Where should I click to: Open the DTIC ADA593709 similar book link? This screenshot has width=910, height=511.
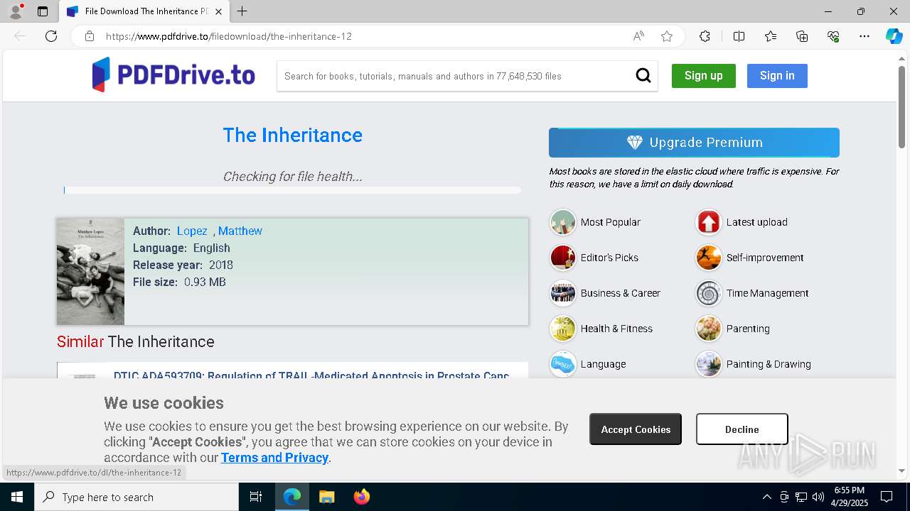[311, 375]
